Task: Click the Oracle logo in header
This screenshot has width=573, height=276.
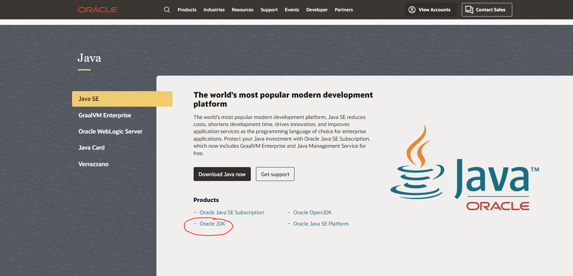Action: 97,10
